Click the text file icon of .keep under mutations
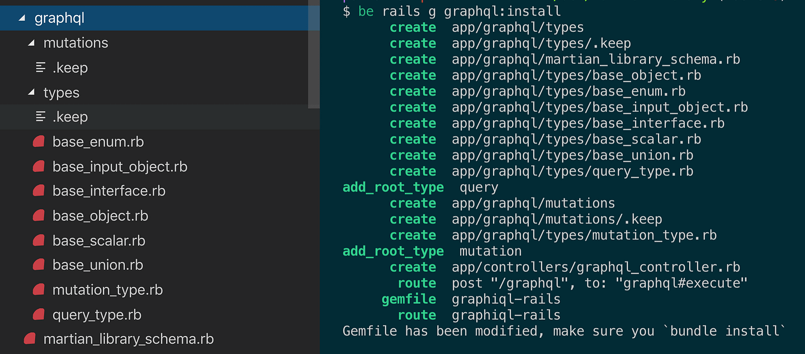 [41, 68]
